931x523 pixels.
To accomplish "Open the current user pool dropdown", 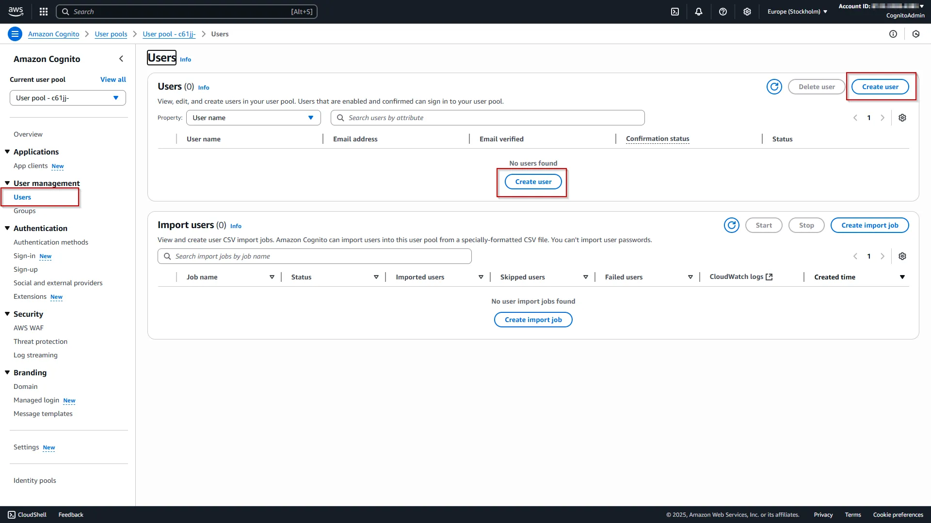I will 68,98.
